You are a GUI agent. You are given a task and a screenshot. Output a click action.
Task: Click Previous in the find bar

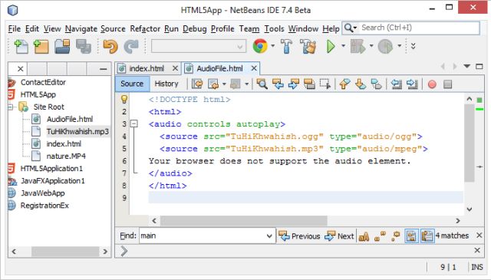[299, 236]
